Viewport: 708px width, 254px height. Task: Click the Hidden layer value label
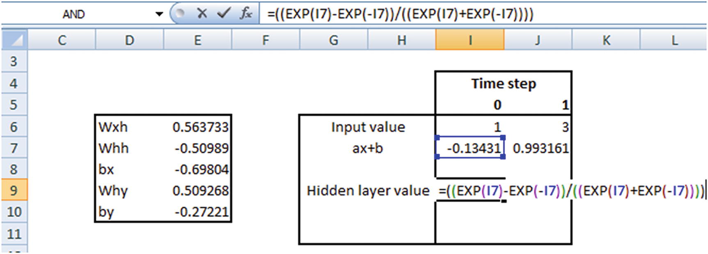coord(368,191)
